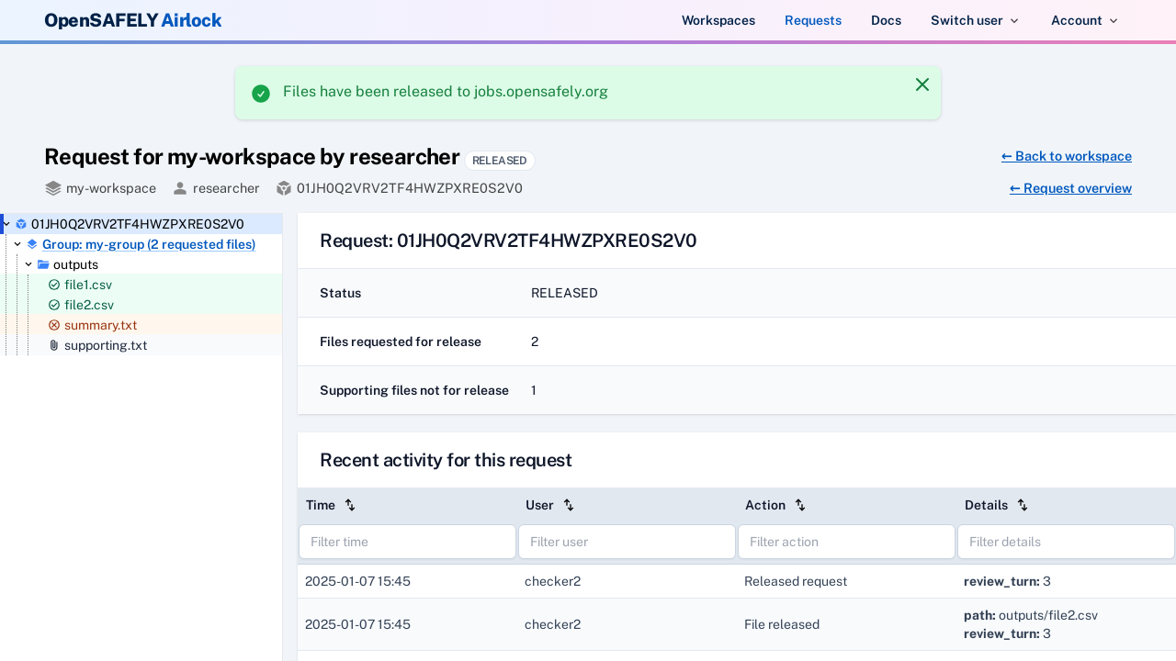Collapse the outputs folder node
The height and width of the screenshot is (661, 1176).
[28, 264]
